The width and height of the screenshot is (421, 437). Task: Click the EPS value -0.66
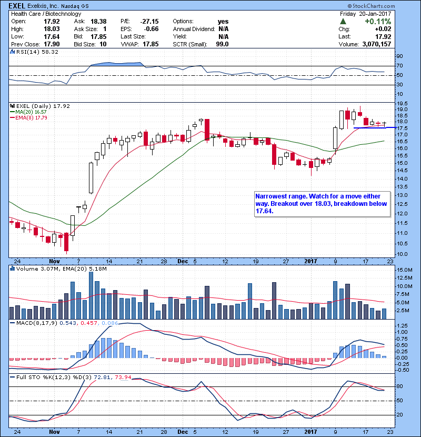151,29
